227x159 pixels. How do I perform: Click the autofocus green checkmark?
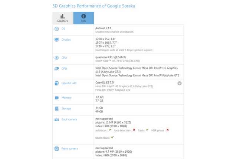110,130
